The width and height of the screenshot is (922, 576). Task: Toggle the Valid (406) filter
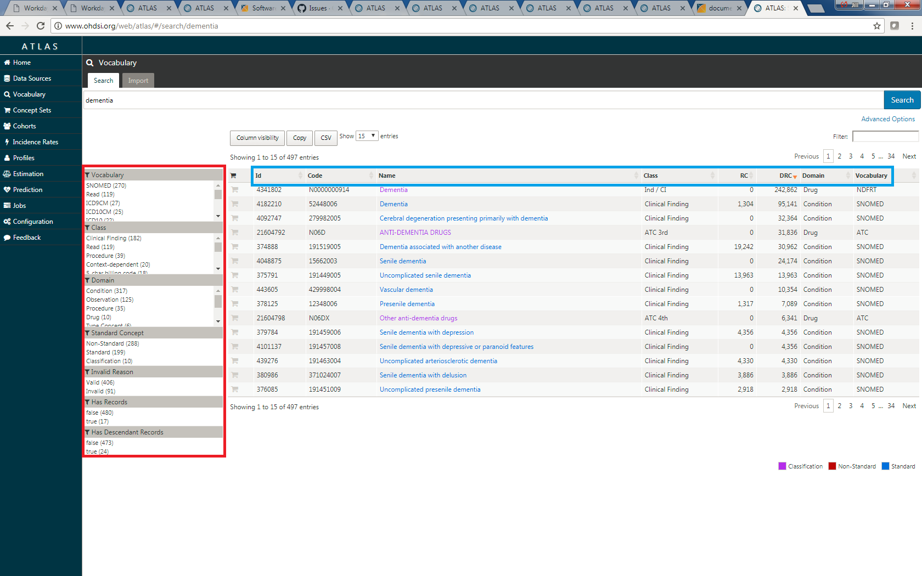pyautogui.click(x=100, y=383)
